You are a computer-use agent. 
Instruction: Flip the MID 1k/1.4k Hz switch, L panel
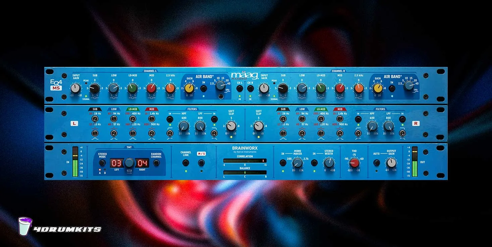pos(152,119)
